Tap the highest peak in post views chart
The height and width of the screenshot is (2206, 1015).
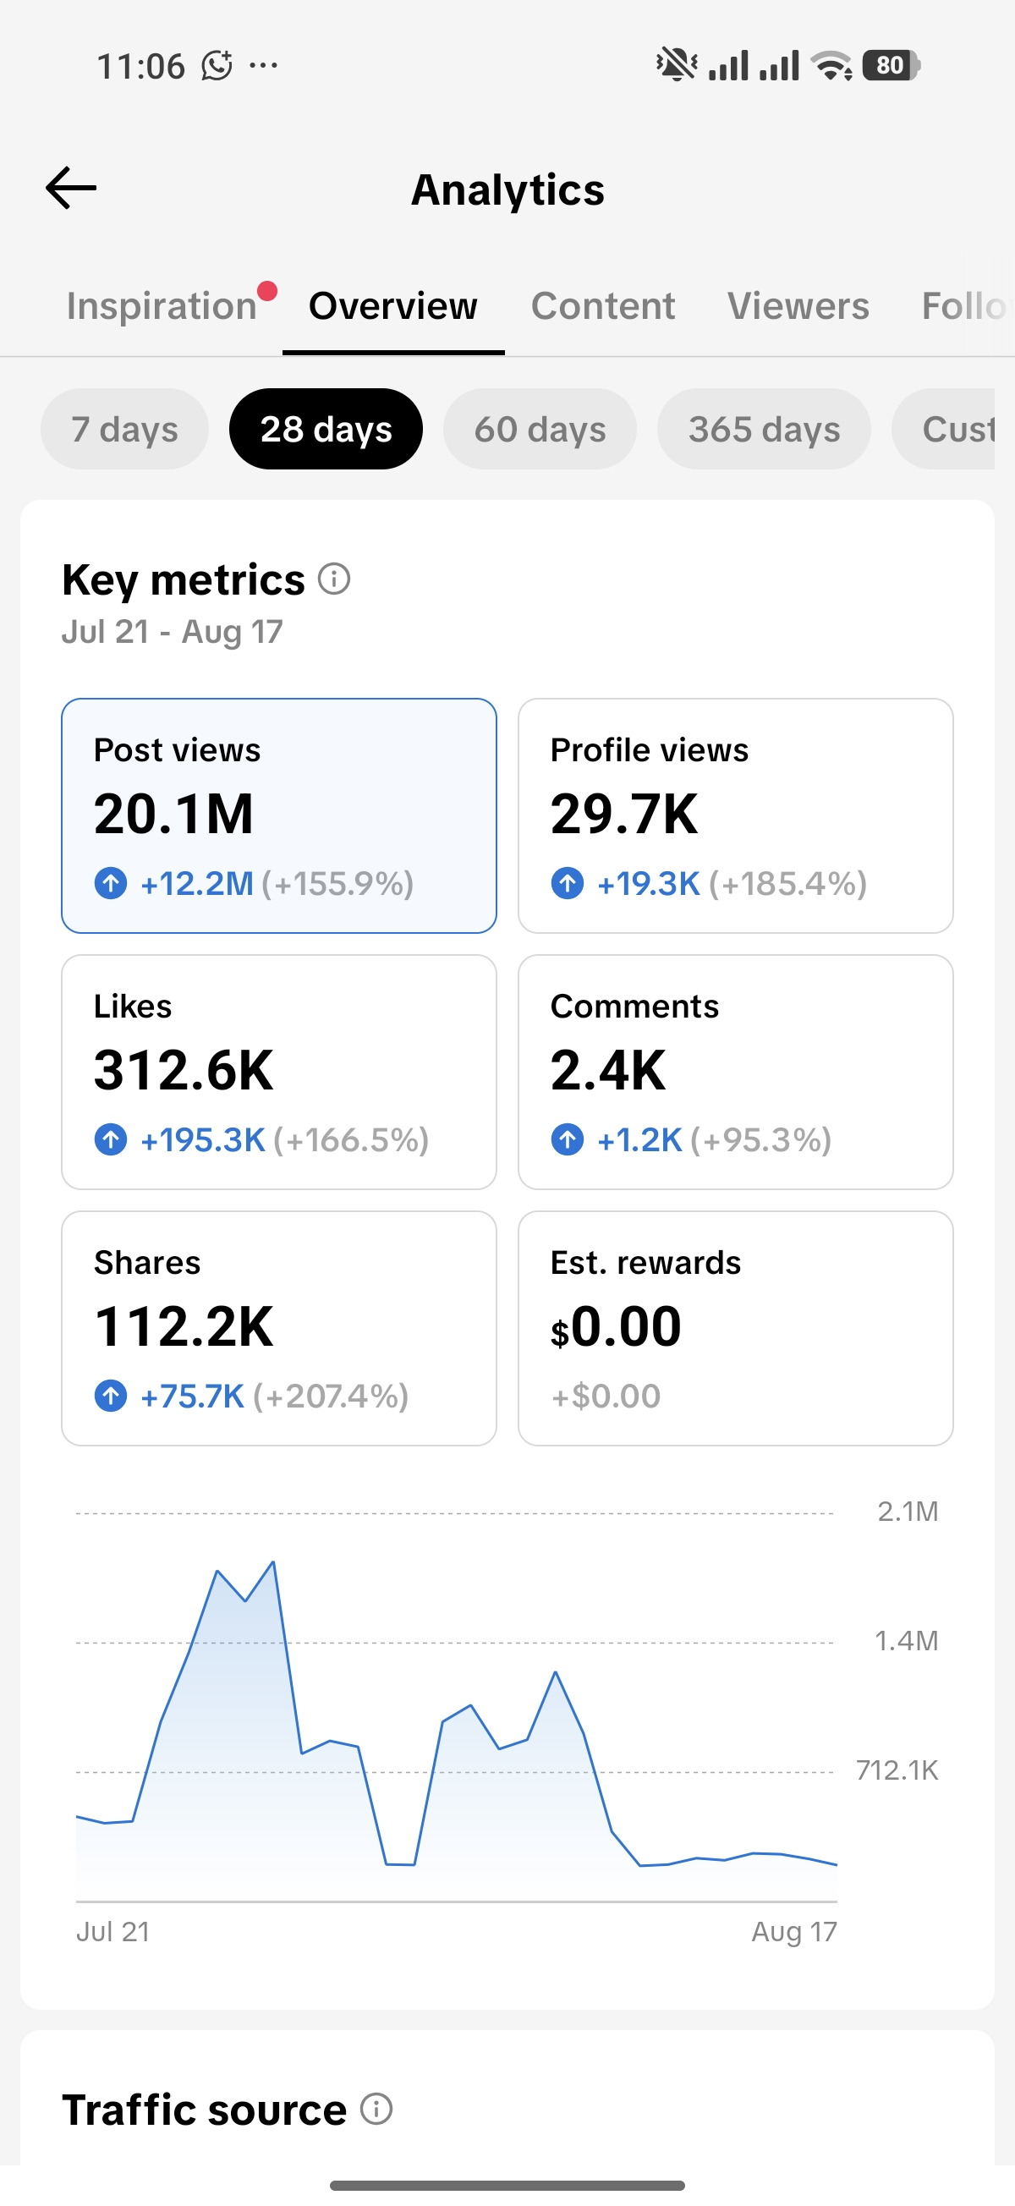click(273, 1563)
